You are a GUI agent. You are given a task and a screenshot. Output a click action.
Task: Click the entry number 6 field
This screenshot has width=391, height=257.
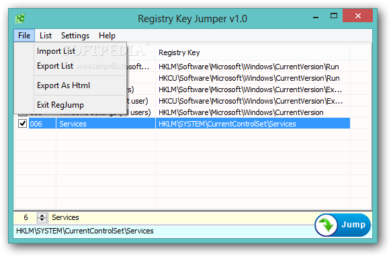pyautogui.click(x=26, y=217)
